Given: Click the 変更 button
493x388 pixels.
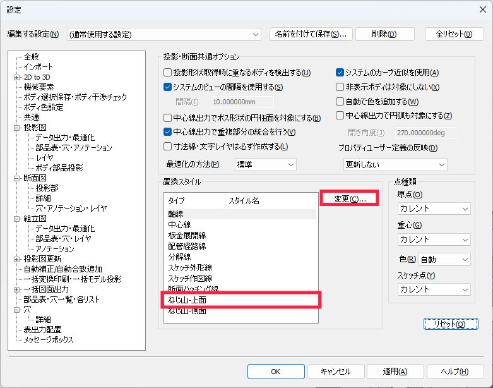Looking at the screenshot, I should [x=351, y=199].
